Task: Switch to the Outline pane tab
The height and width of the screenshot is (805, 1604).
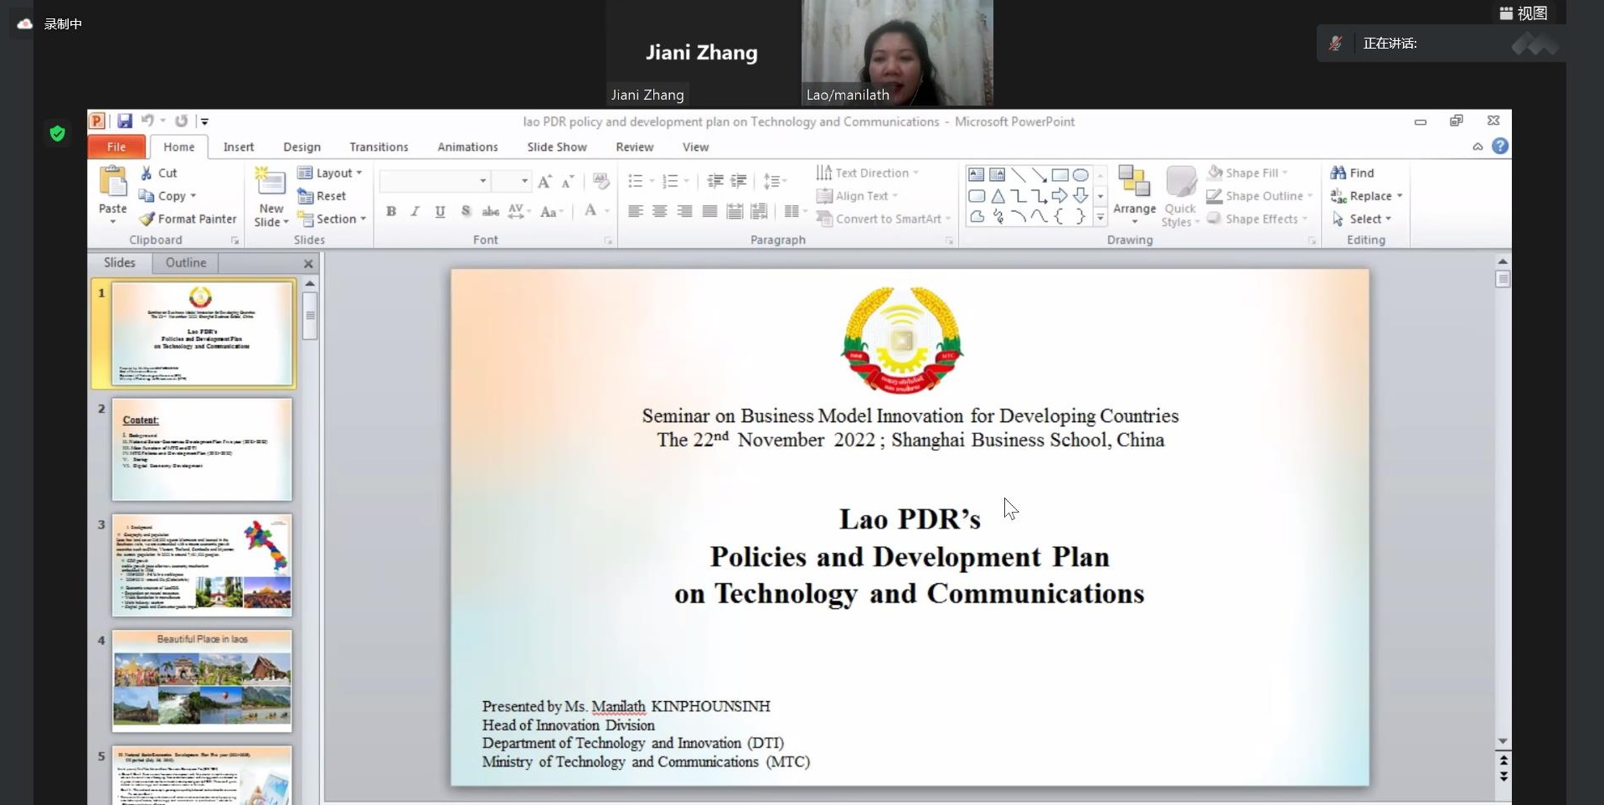Action: tap(186, 263)
